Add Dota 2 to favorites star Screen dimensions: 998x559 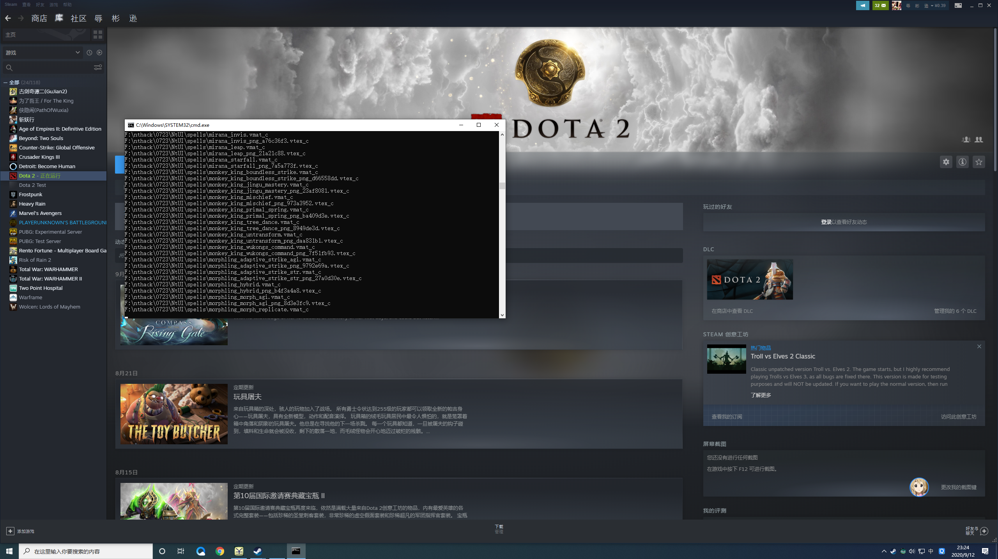[x=979, y=162]
